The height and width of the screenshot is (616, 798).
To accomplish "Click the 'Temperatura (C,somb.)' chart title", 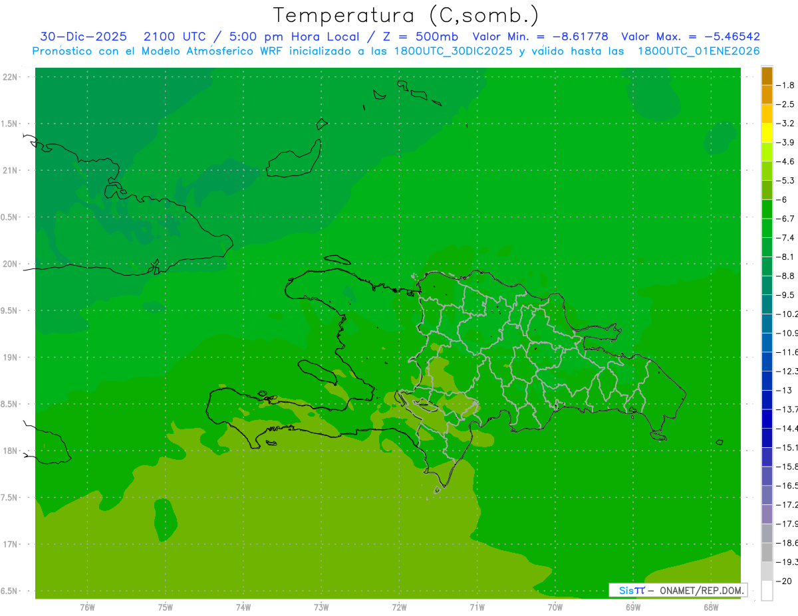I will pos(406,15).
